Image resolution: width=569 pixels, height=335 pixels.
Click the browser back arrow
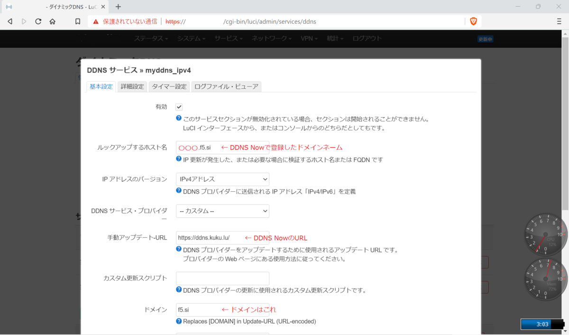9,21
